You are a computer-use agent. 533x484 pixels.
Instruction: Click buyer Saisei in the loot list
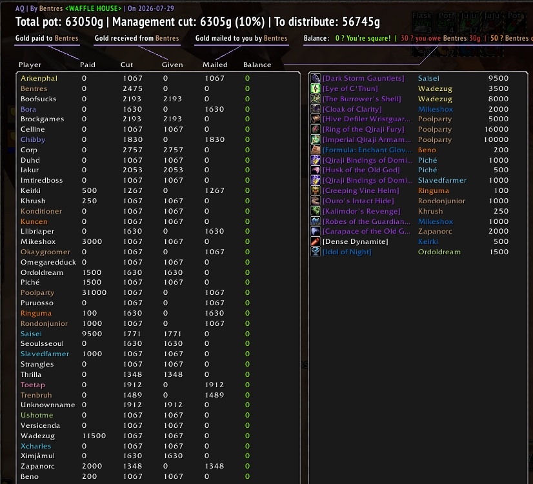(428, 78)
